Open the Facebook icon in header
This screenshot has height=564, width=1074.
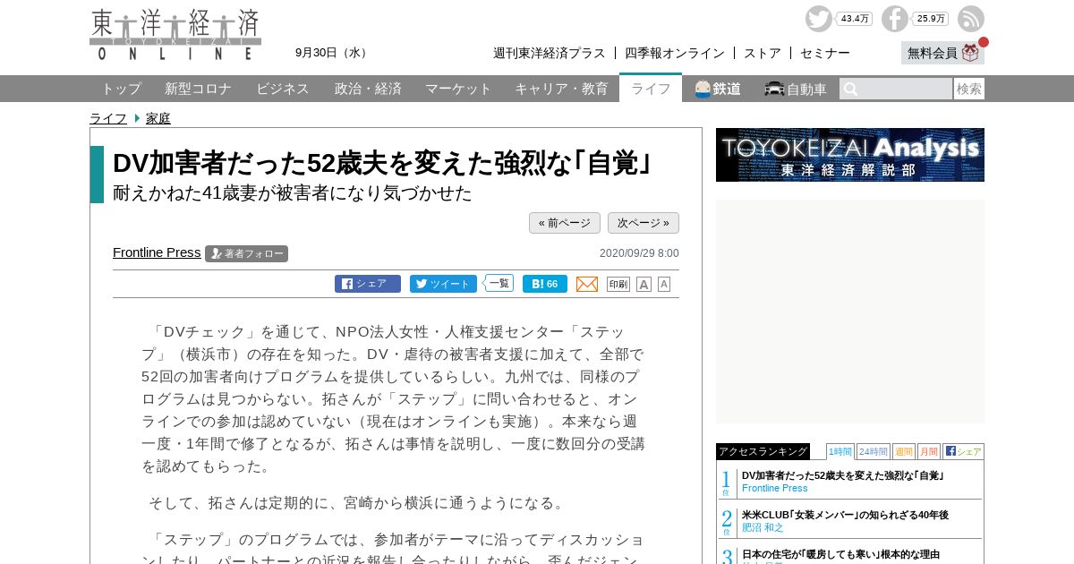(894, 19)
